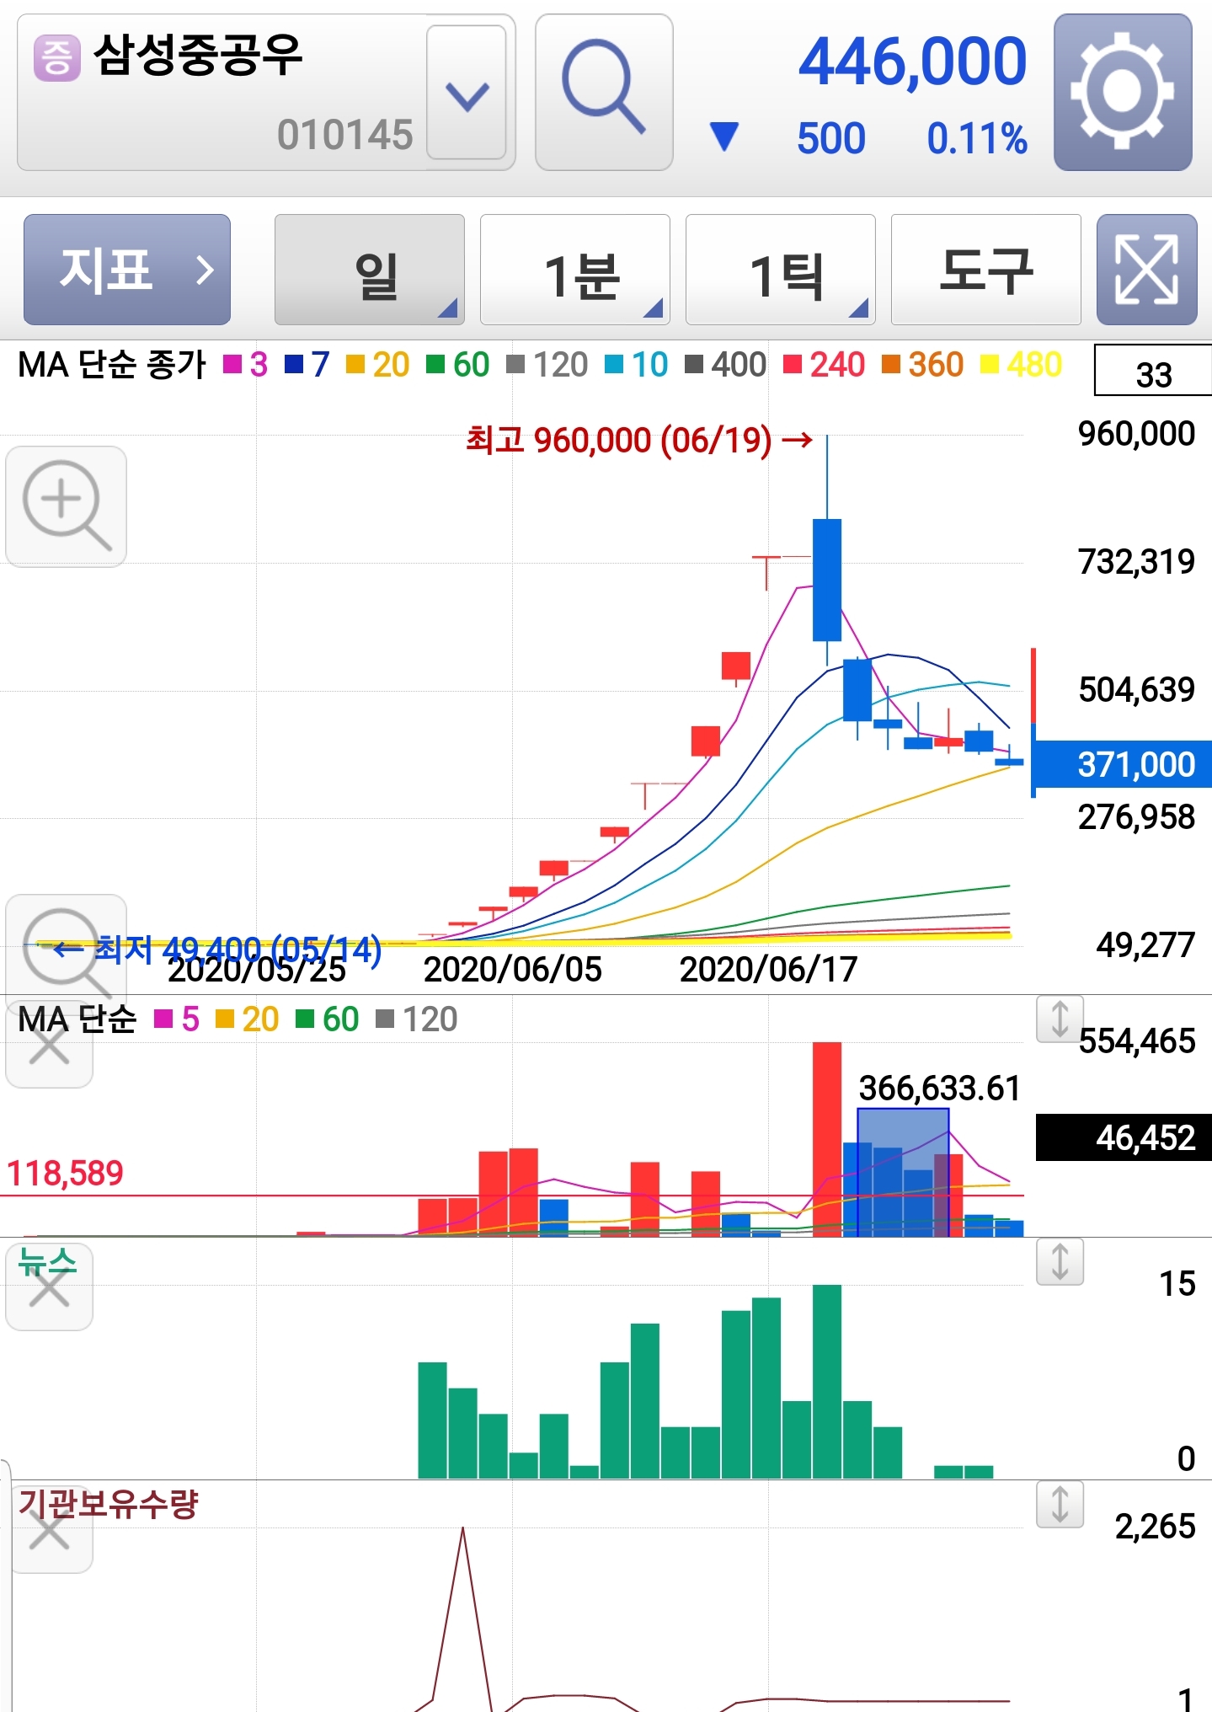Tap the 46,452 volume marker
Viewport: 1212px width, 1712px height.
[1124, 1137]
